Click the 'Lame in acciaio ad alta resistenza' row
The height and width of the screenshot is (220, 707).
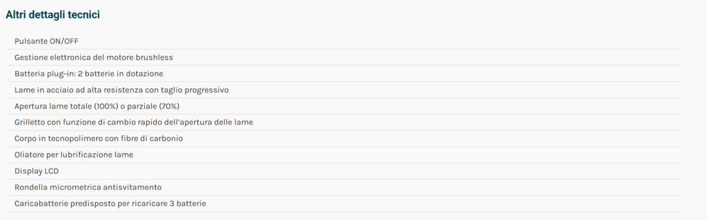344,90
